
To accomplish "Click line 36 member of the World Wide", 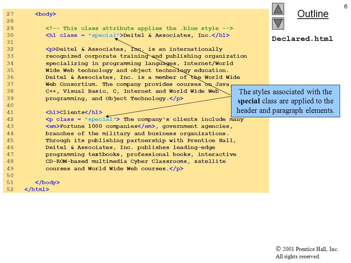I will [x=143, y=77].
